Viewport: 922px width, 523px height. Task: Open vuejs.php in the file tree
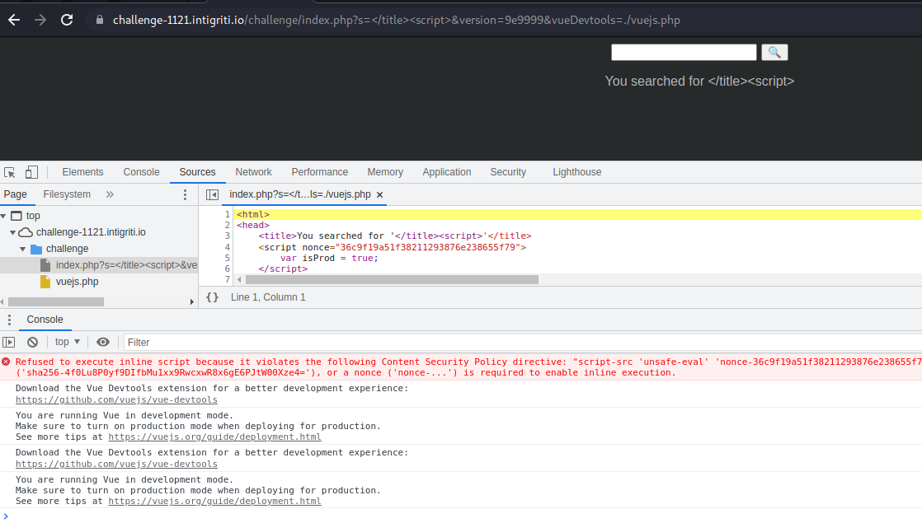tap(77, 282)
